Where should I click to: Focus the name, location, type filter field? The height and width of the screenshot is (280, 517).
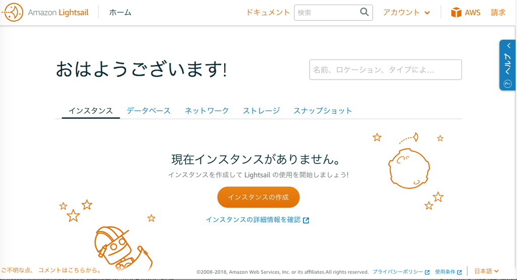[385, 70]
